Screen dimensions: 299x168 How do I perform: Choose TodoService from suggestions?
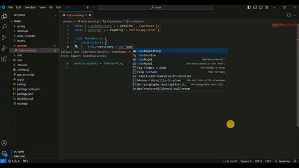[179, 55]
